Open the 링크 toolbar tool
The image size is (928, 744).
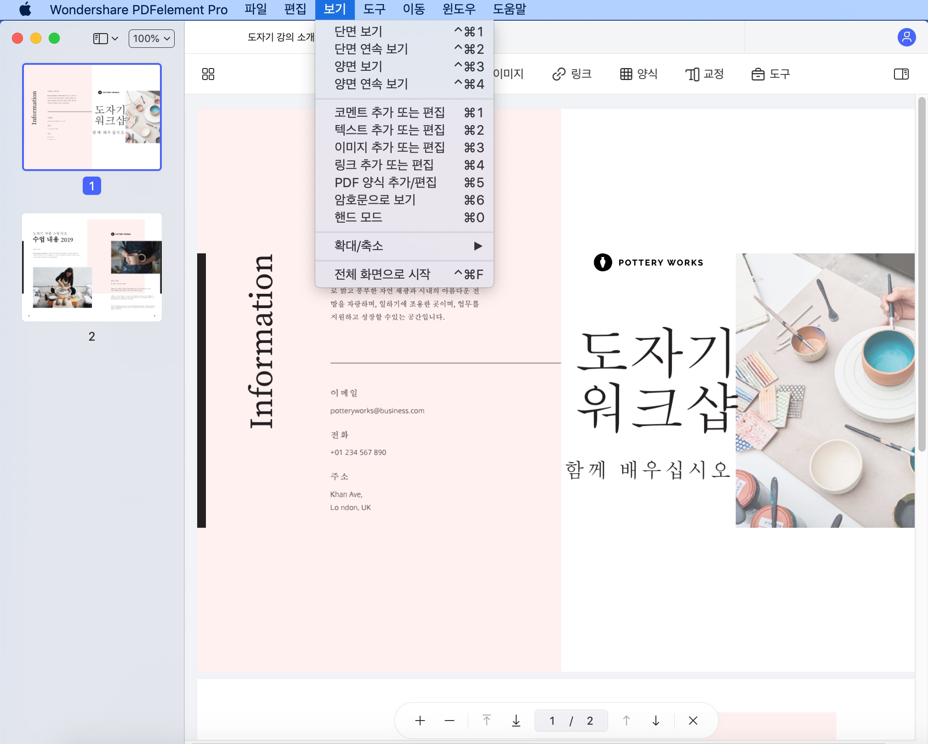point(572,74)
